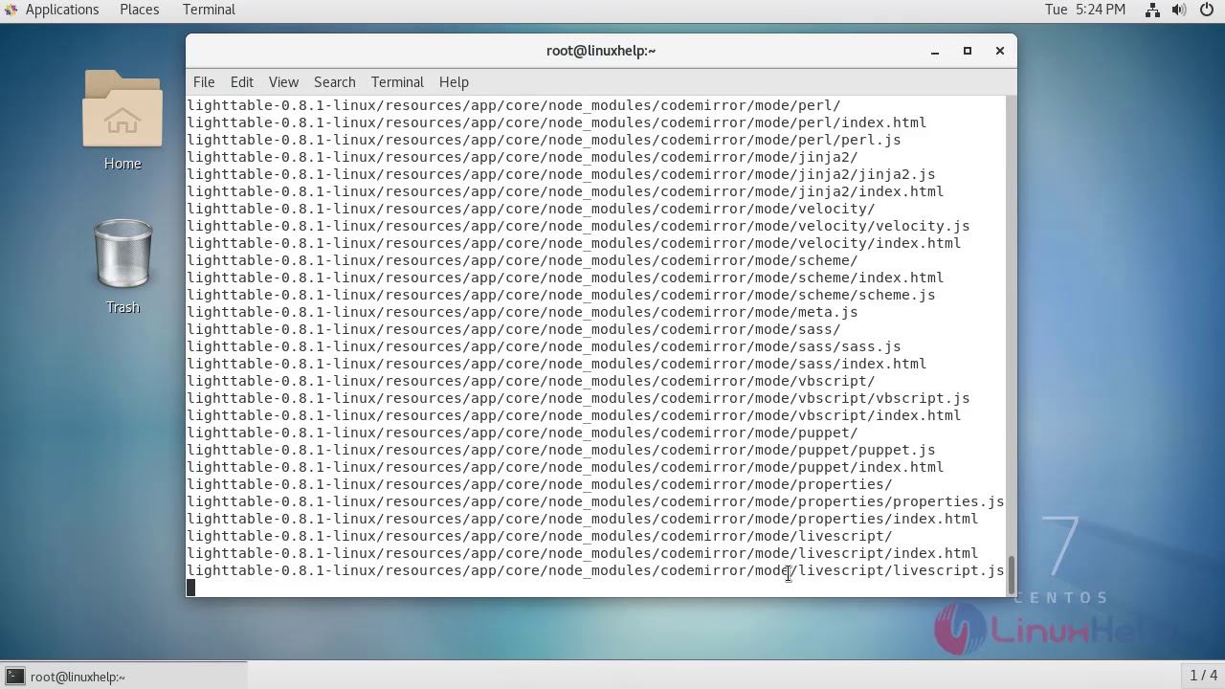This screenshot has height=689, width=1225.
Task: Click the line ending in mode/sass/
Action: click(x=514, y=329)
